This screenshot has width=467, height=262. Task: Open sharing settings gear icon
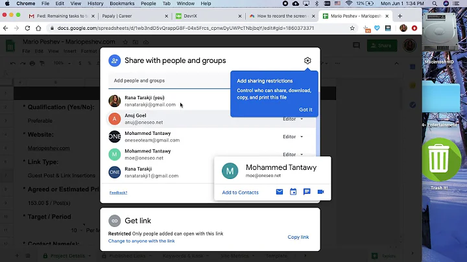(307, 61)
